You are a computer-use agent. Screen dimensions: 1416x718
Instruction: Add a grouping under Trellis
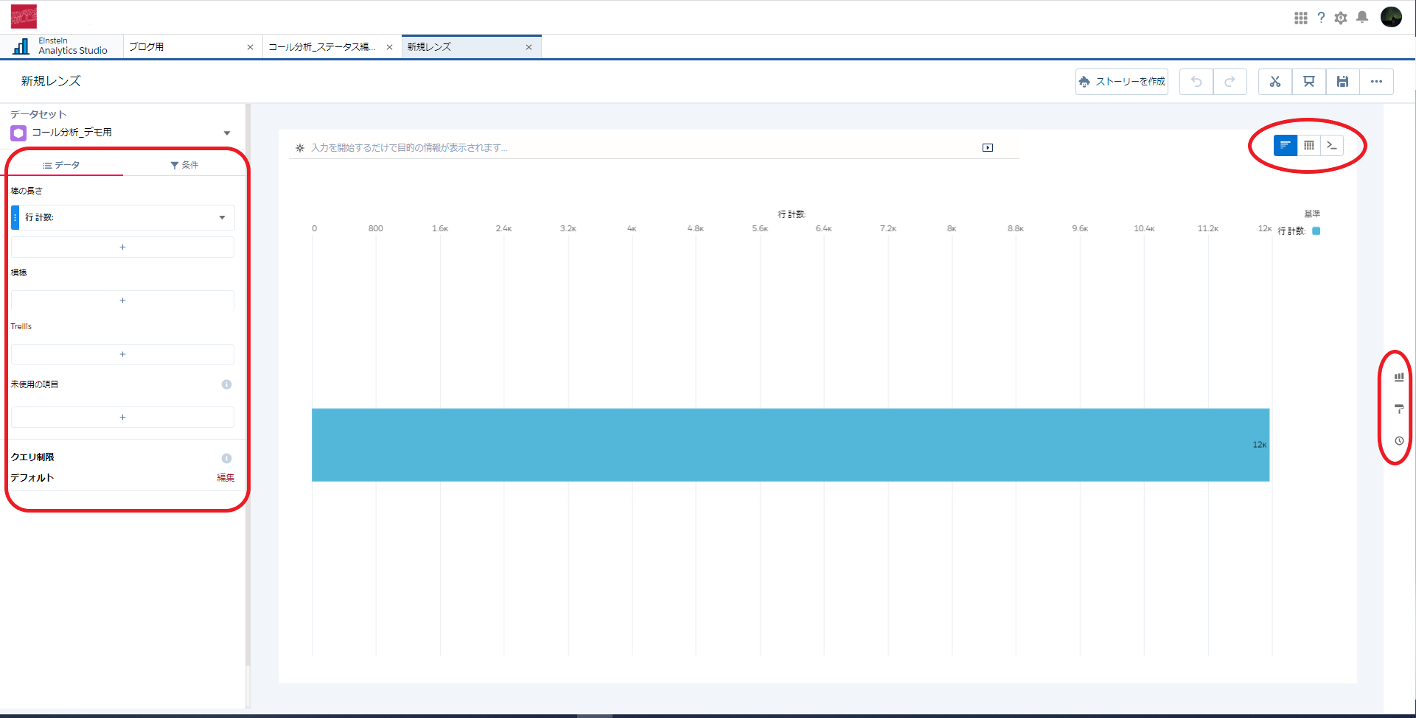[x=122, y=354]
